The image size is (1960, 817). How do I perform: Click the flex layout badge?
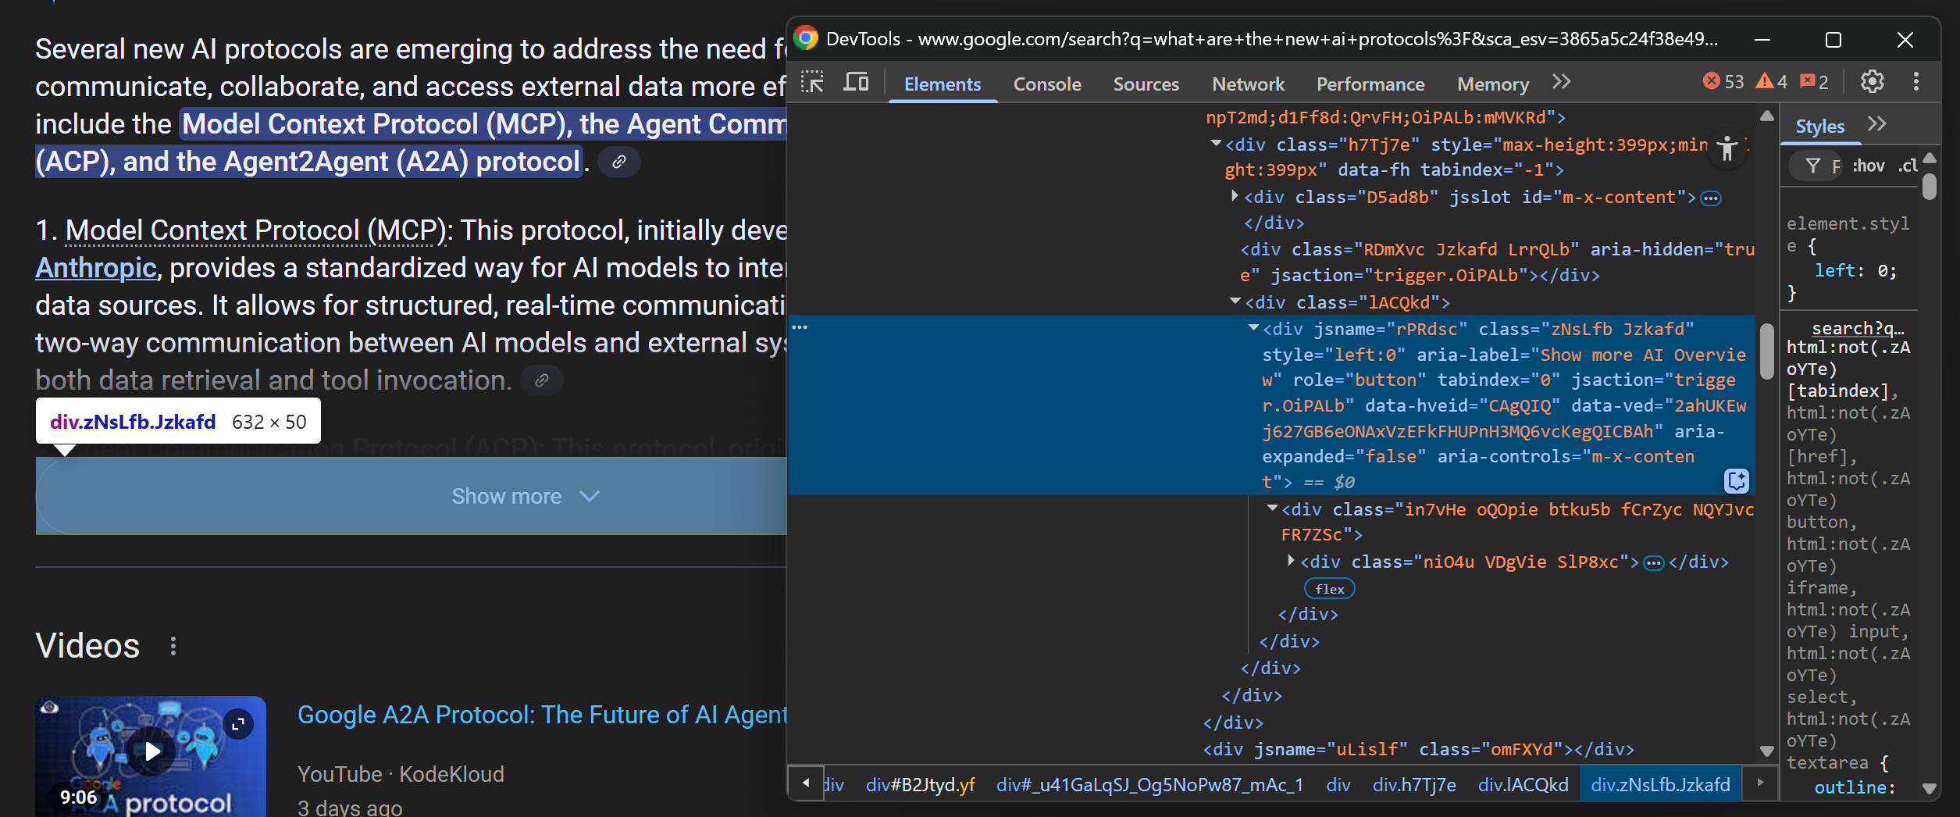(1329, 589)
